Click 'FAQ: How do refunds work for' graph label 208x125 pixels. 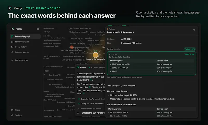coord(81,28)
